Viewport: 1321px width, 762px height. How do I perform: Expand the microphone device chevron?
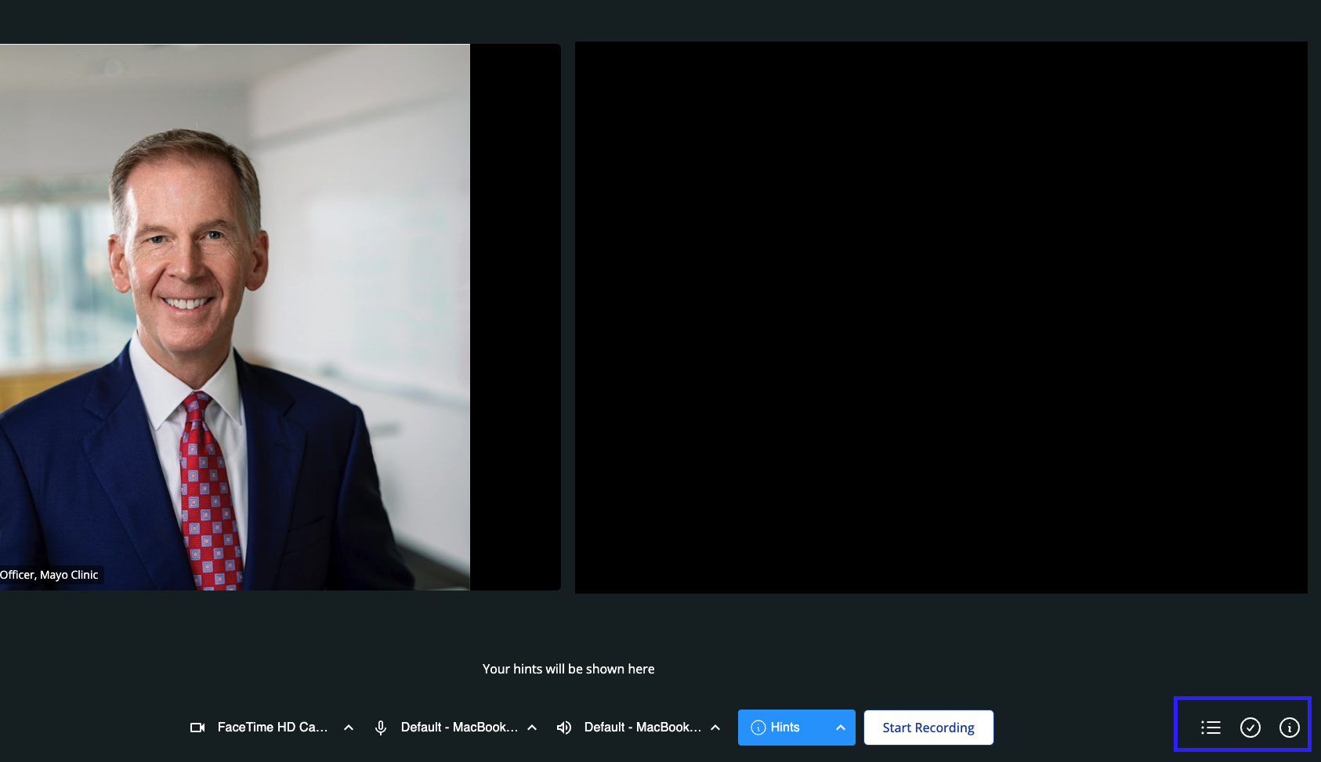coord(532,728)
